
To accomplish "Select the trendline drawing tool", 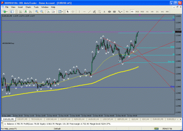I will pos(89,12).
